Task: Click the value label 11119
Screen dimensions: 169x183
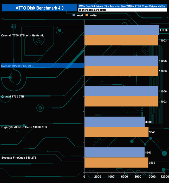Action: [164, 30]
